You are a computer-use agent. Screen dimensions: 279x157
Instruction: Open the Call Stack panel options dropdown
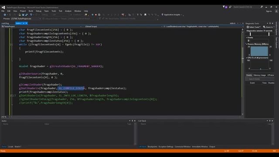click(x=267, y=121)
